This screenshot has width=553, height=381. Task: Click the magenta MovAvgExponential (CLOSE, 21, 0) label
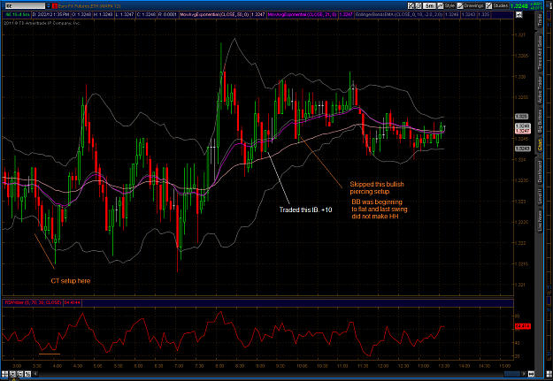(302, 15)
